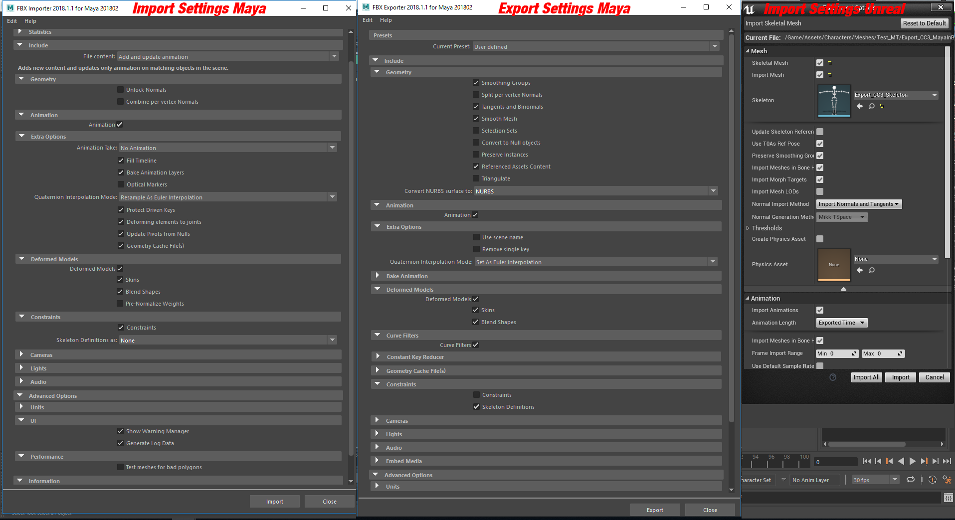Open Convert NURBS surface to dropdown

point(596,191)
